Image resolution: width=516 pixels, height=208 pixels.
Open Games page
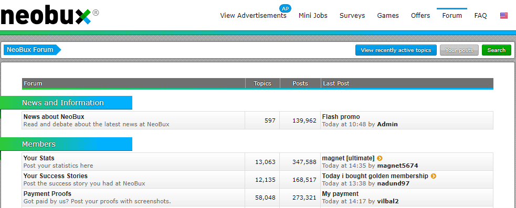(388, 15)
